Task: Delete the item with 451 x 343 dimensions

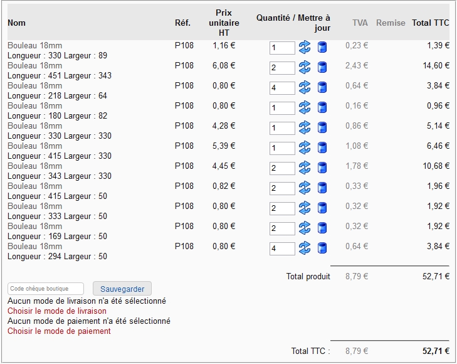Action: click(322, 67)
